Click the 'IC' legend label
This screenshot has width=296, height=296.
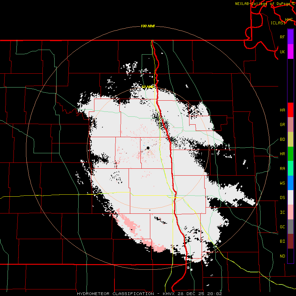283,212
